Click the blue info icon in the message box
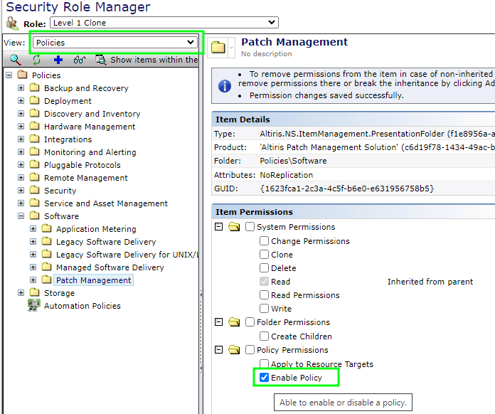This screenshot has width=495, height=414. (x=225, y=85)
